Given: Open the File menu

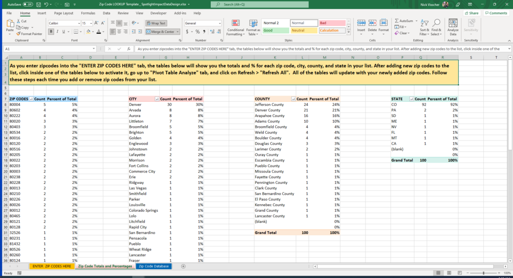Looking at the screenshot, I should (x=9, y=13).
